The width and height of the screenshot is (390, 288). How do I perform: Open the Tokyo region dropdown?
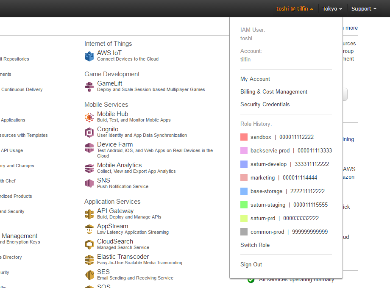click(332, 8)
